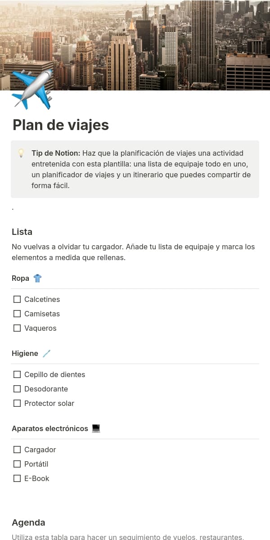270x540 pixels.
Task: Tick the Cargador checkbox
Action: (x=17, y=450)
